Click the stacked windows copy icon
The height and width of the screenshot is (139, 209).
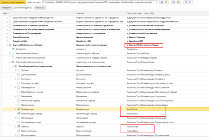186,2
